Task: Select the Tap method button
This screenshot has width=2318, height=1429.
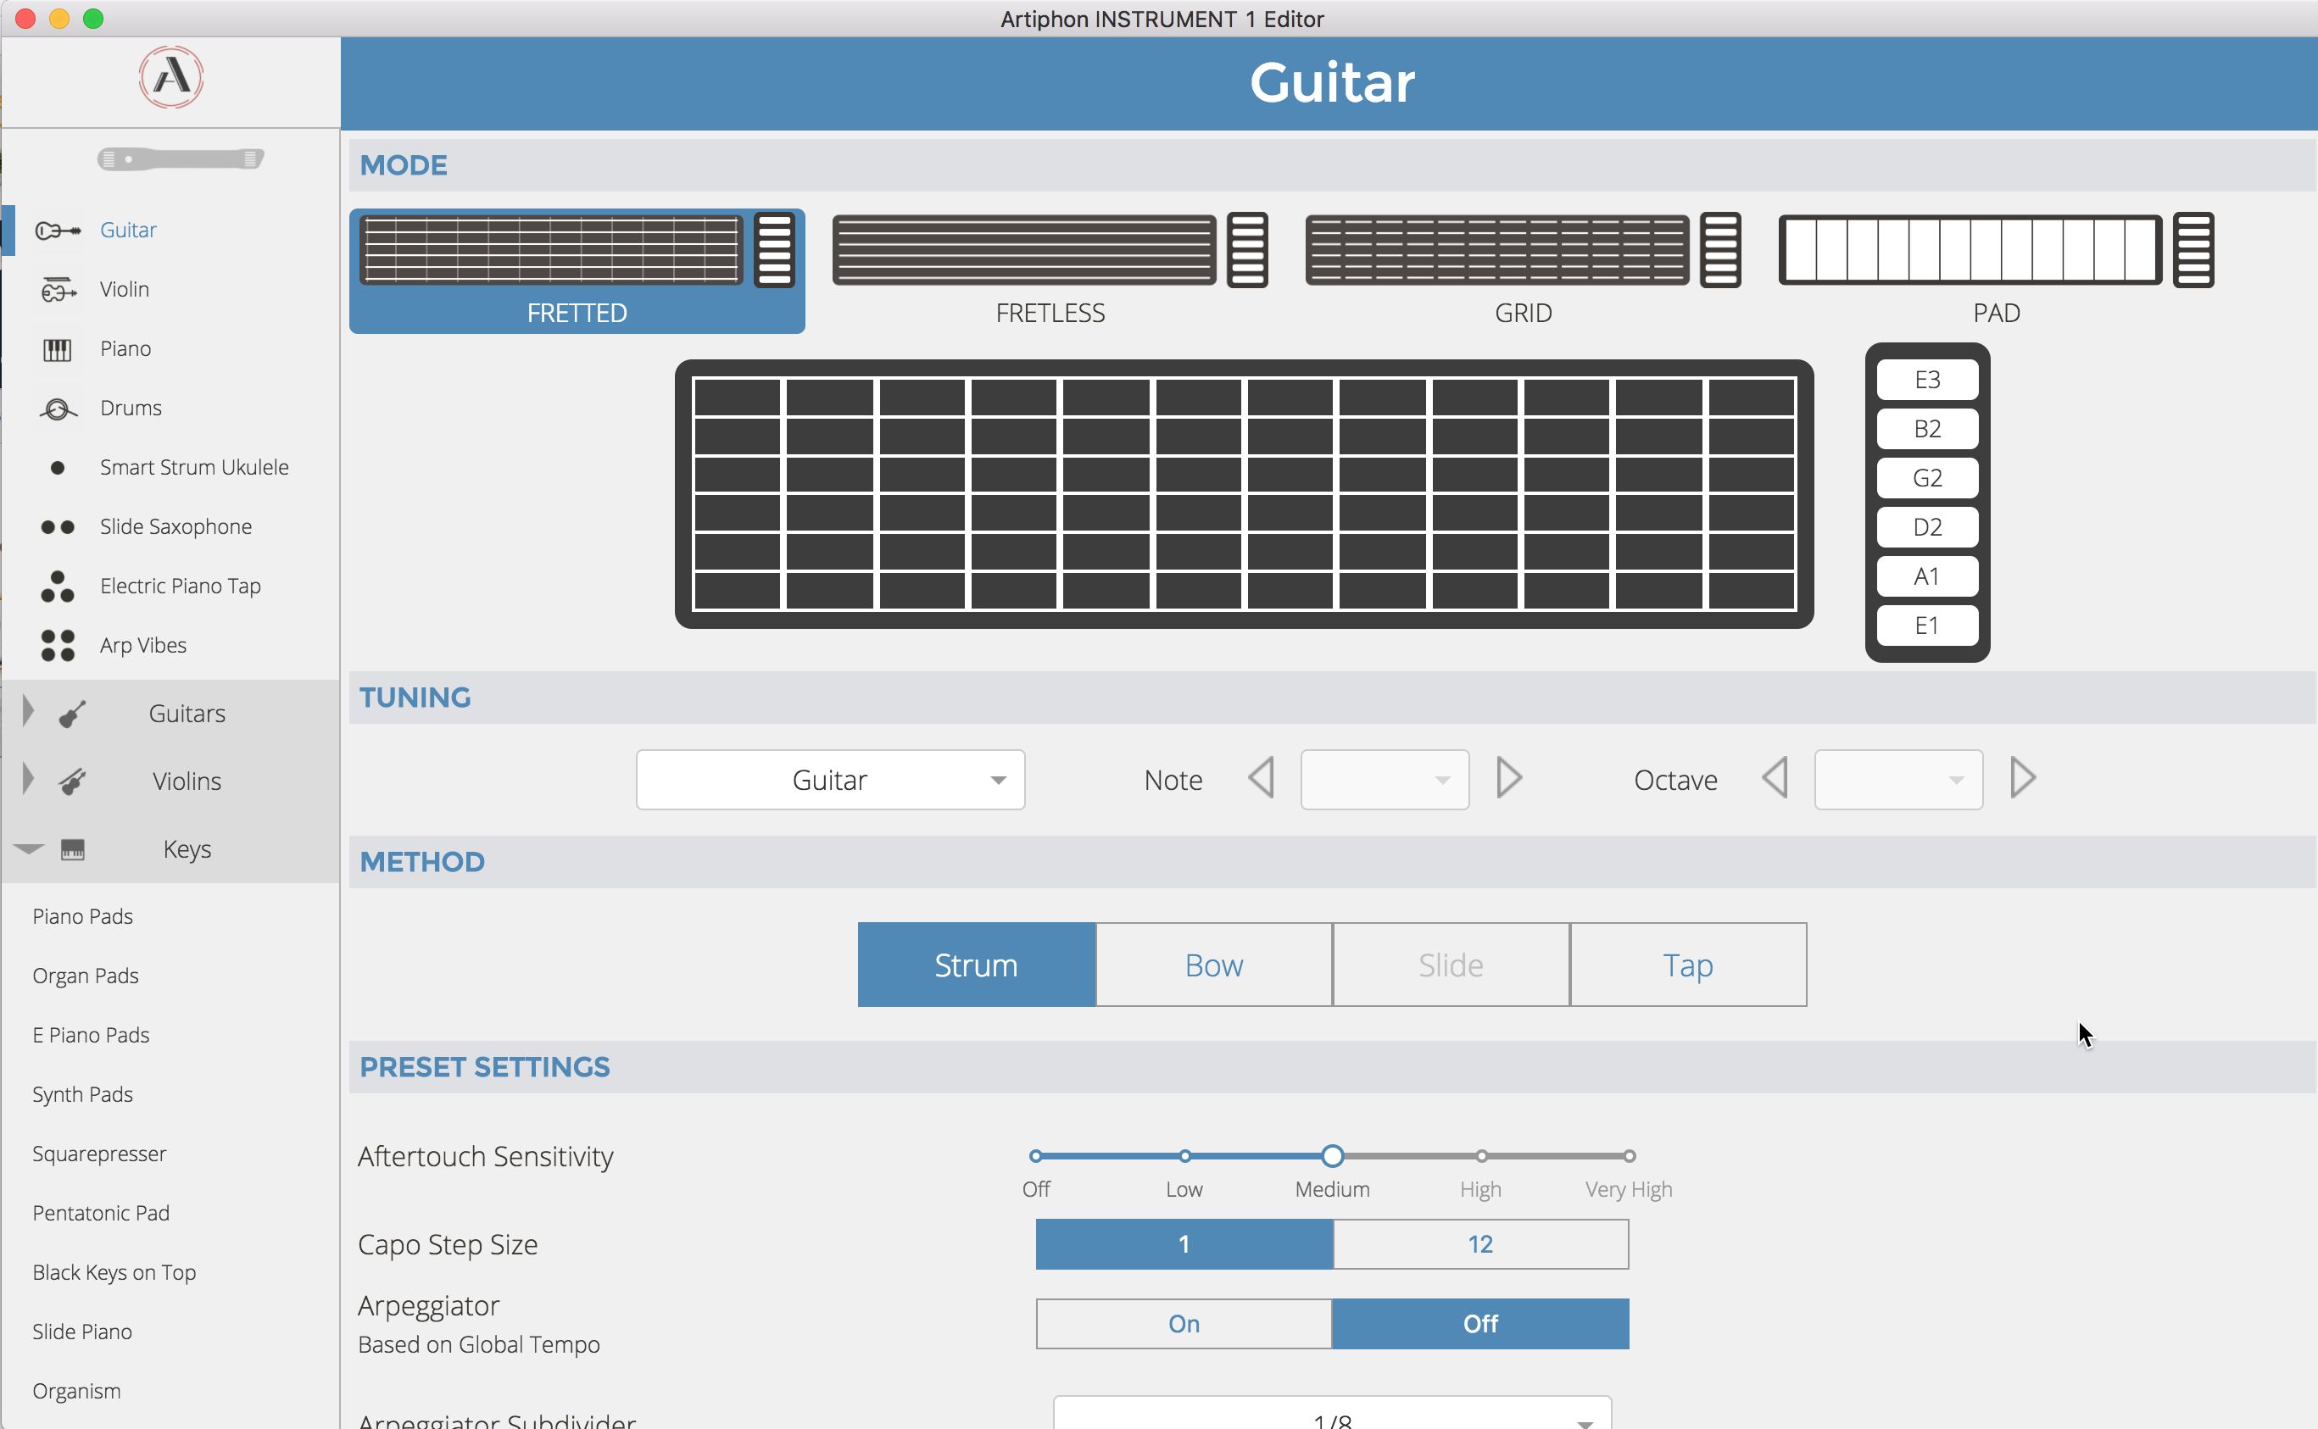Action: click(1687, 964)
